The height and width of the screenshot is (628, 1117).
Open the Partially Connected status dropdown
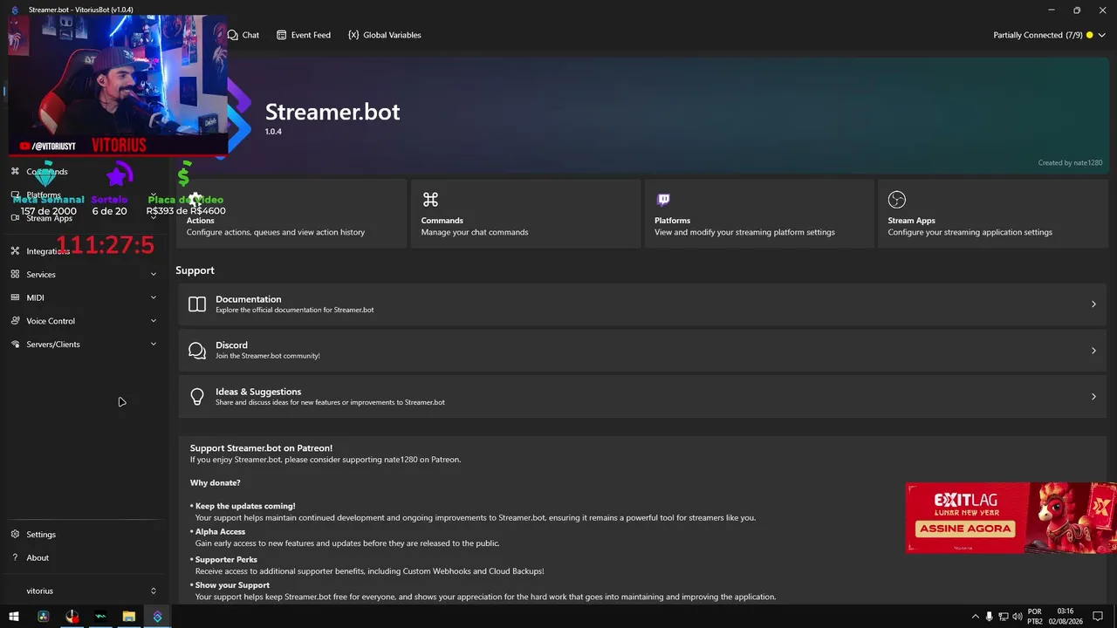click(1050, 35)
